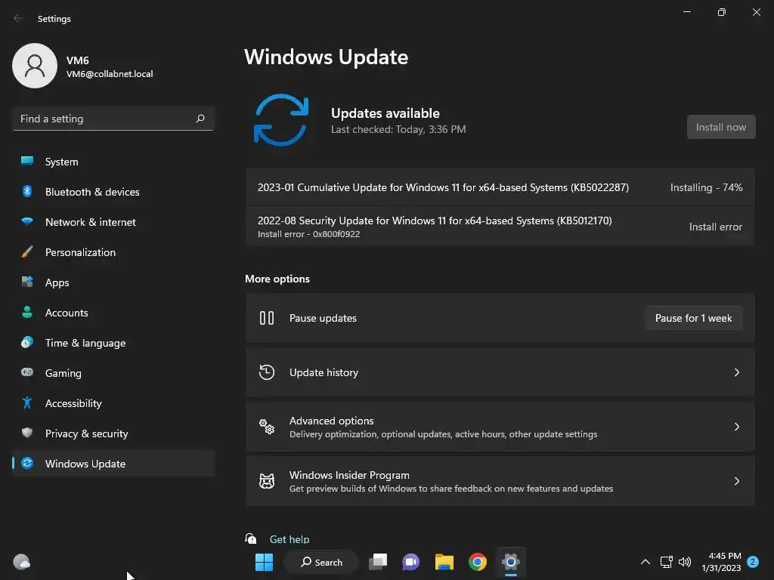
Task: Show hidden system tray icons
Action: pos(646,562)
